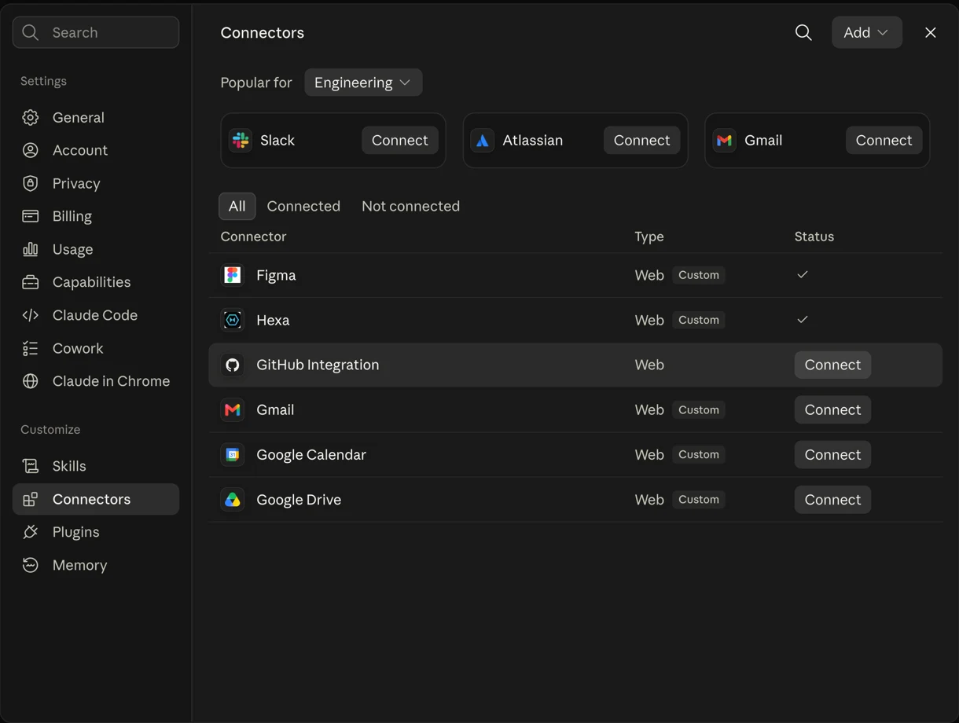Select the Google Drive name
959x723 pixels.
[299, 499]
